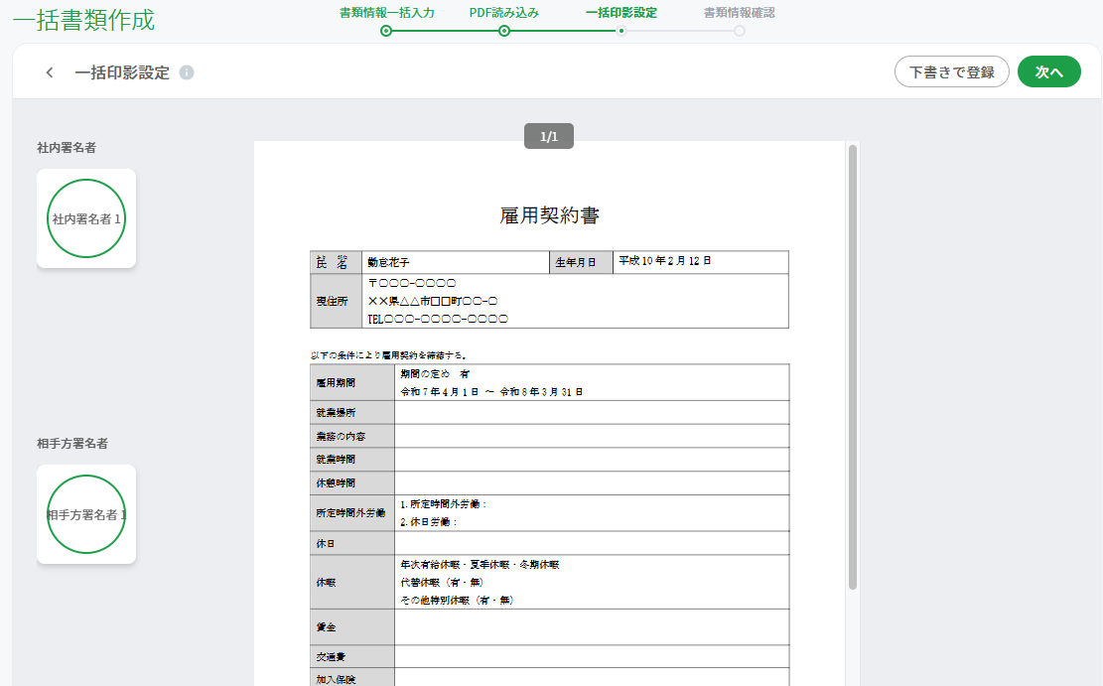Screen dimensions: 1103x686
Task: Click the 書類情報一括入力 step circle
Action: click(385, 31)
